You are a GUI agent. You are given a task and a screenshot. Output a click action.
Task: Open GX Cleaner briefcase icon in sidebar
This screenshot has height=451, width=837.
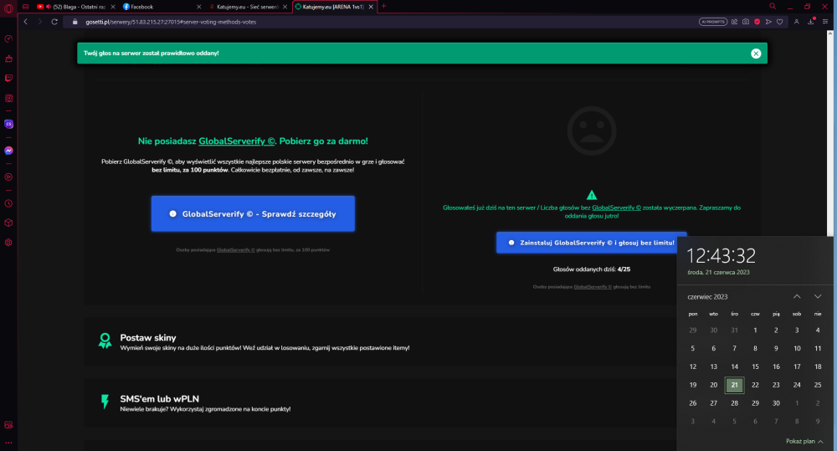point(8,59)
